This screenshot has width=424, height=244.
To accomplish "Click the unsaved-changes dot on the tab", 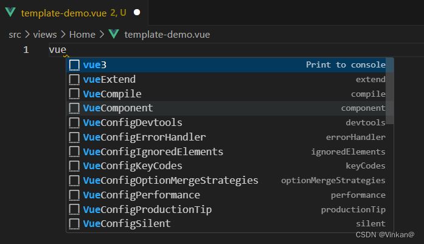I will pyautogui.click(x=137, y=12).
